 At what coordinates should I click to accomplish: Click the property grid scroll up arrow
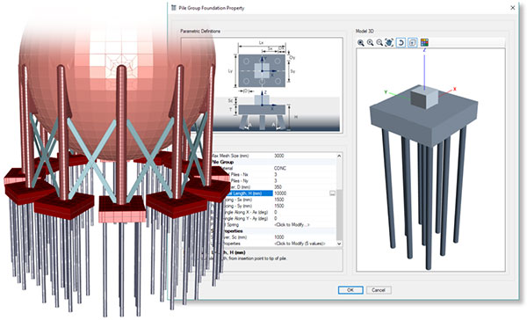[339, 156]
